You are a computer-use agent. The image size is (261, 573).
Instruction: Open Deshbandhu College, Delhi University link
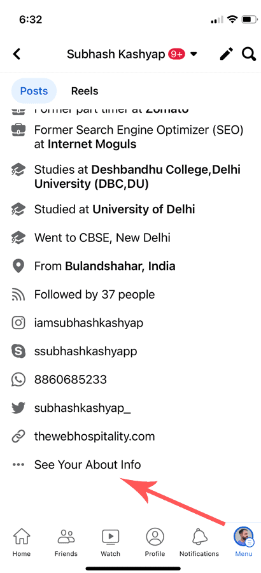pyautogui.click(x=138, y=177)
